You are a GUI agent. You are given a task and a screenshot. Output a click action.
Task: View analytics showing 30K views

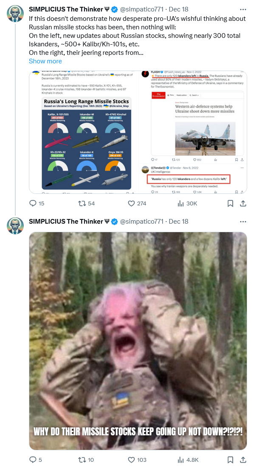pos(187,203)
